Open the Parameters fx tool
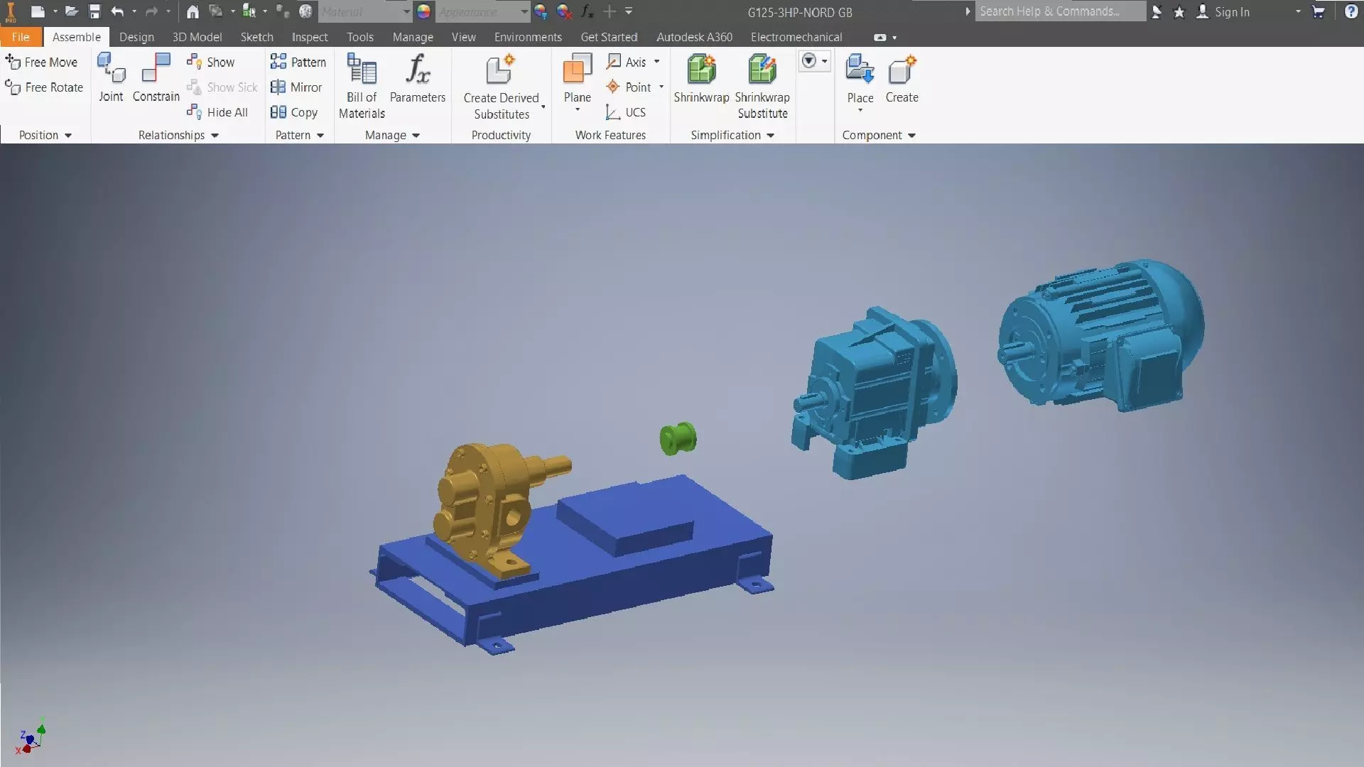The width and height of the screenshot is (1364, 767). pos(418,78)
